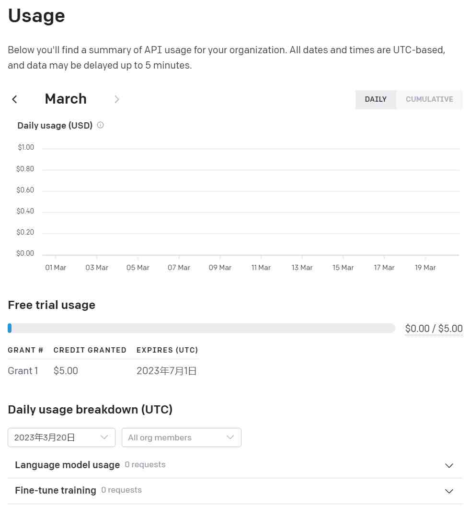Click the date dropdown chevron arrow
Screen dimensions: 470x508
click(104, 437)
